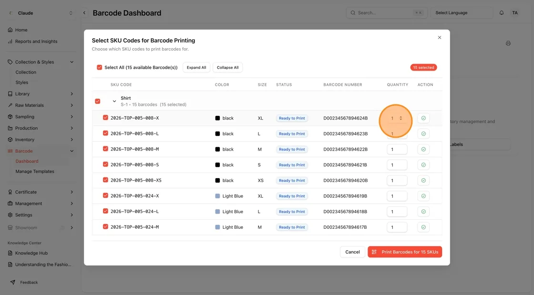The height and width of the screenshot is (295, 534).
Task: Expand the Raw Materials section
Action: pos(72,105)
